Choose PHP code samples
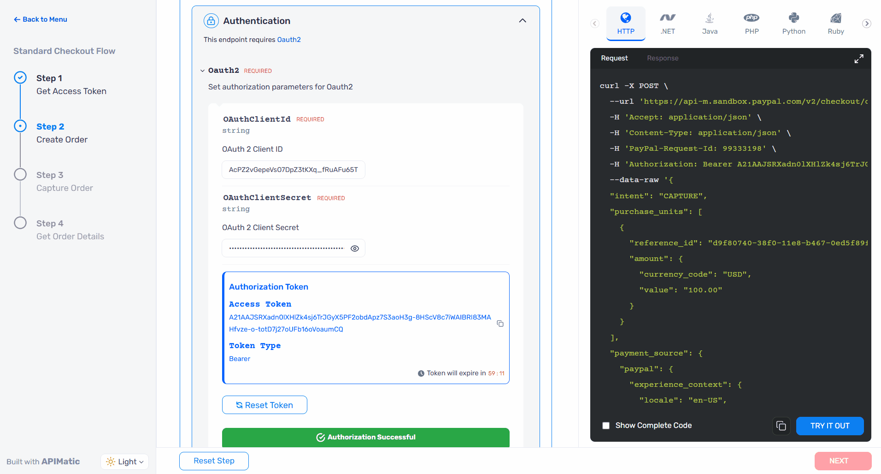 click(751, 23)
